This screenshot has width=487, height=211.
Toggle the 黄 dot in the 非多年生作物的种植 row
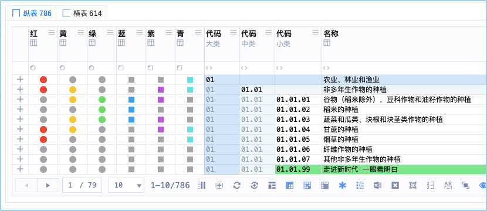click(x=73, y=90)
